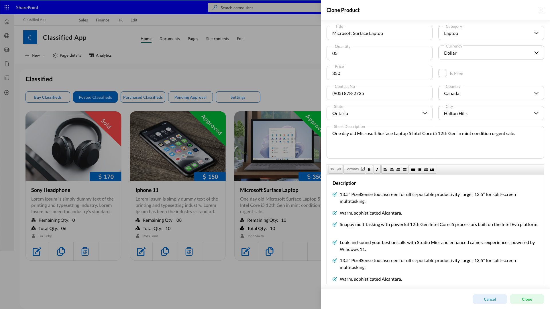Click the Short Description text area
The image size is (550, 309).
tap(435, 142)
